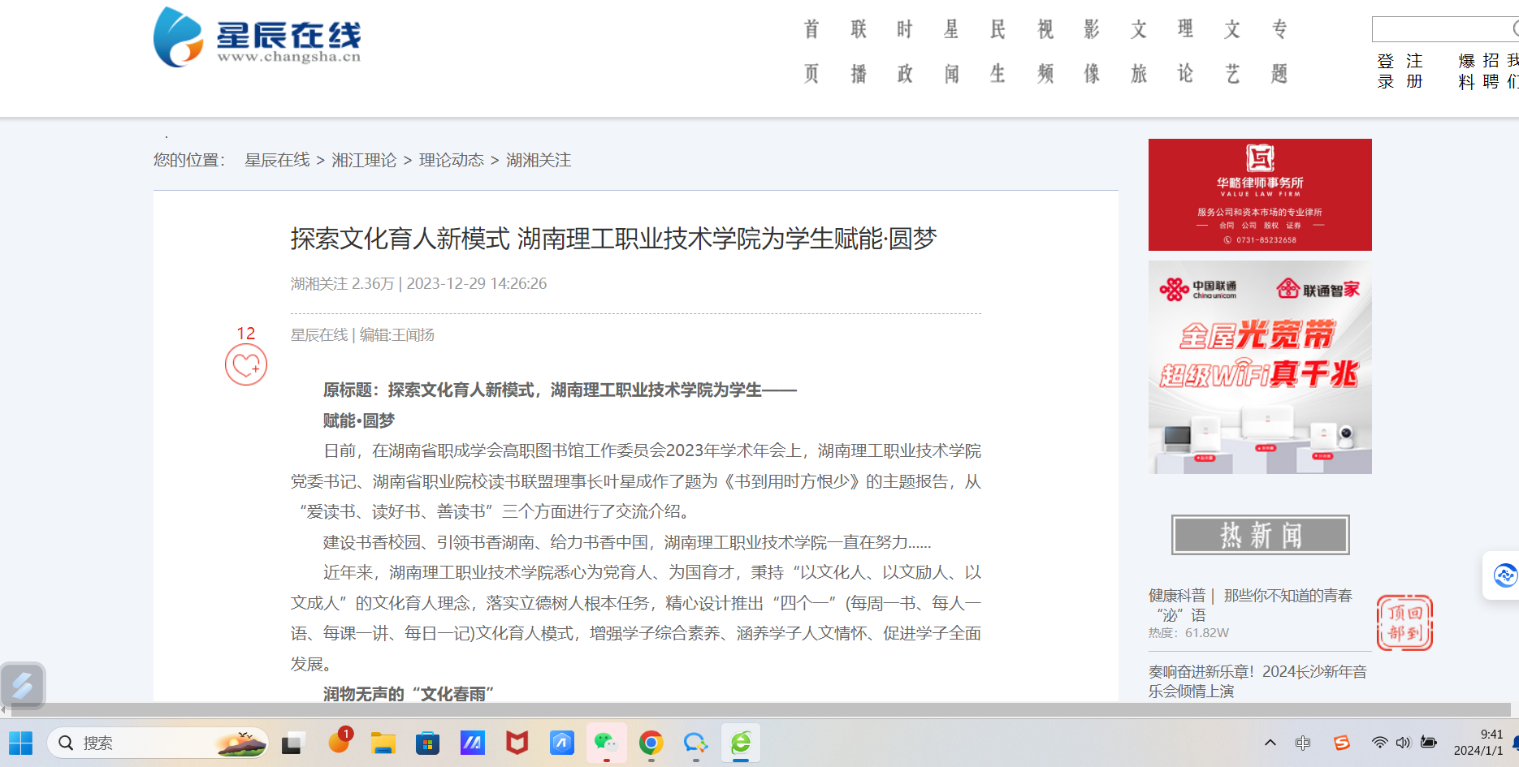Click the blue floating widget on the right edge
The width and height of the screenshot is (1519, 767).
pos(1504,575)
